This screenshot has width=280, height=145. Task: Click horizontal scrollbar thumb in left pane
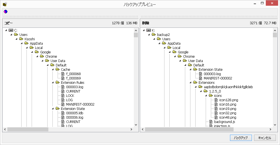click(x=28, y=129)
